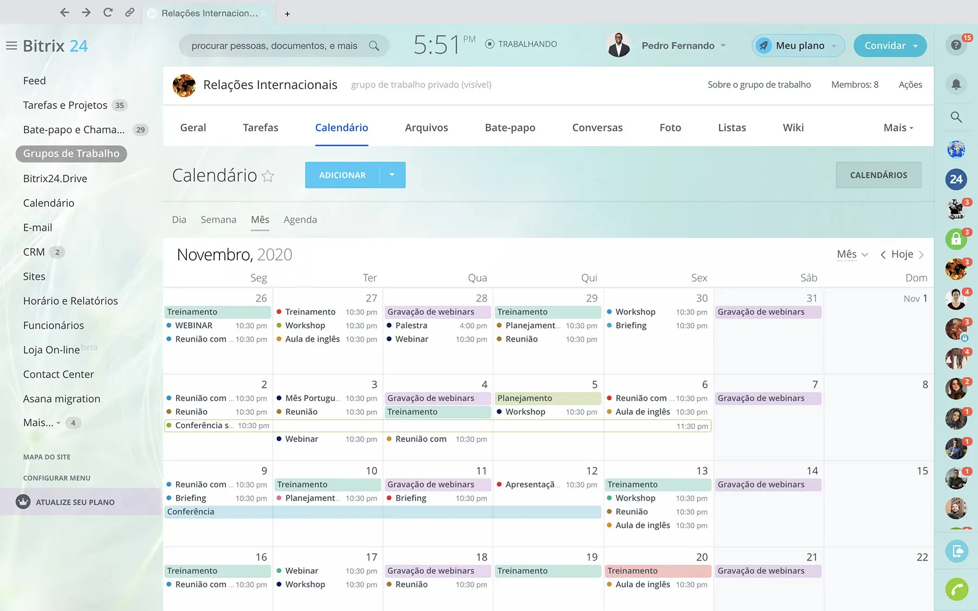Click the CALENDÁRIOS button
Image resolution: width=978 pixels, height=611 pixels.
[x=878, y=175]
